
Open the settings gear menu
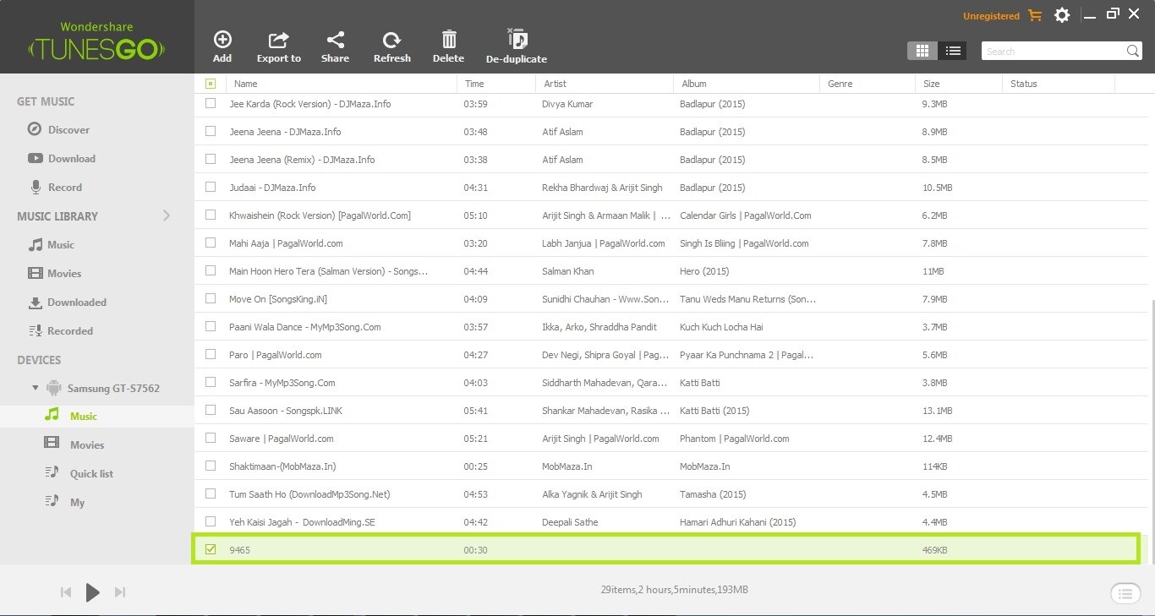tap(1062, 15)
